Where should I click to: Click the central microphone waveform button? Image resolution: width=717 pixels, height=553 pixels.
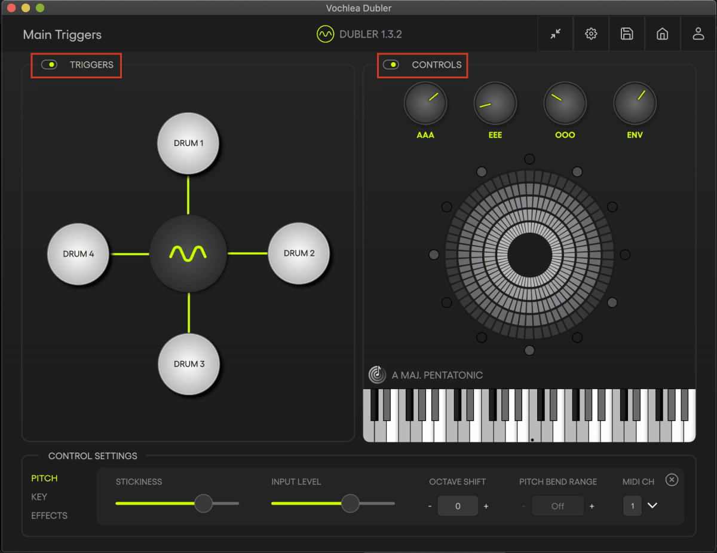point(188,253)
